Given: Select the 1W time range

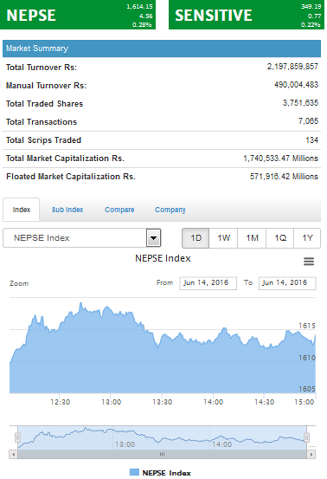Looking at the screenshot, I should click(x=223, y=238).
